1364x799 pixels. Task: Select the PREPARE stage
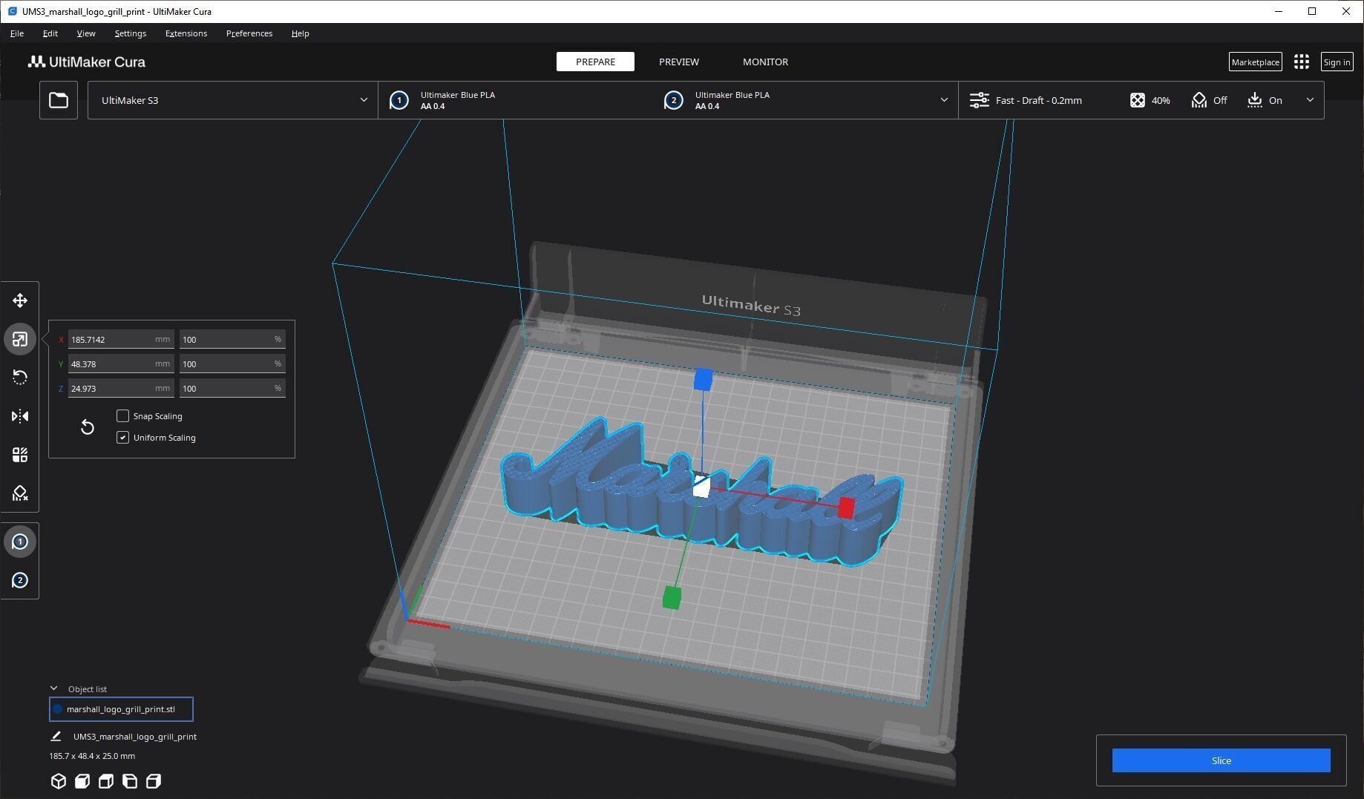tap(595, 62)
